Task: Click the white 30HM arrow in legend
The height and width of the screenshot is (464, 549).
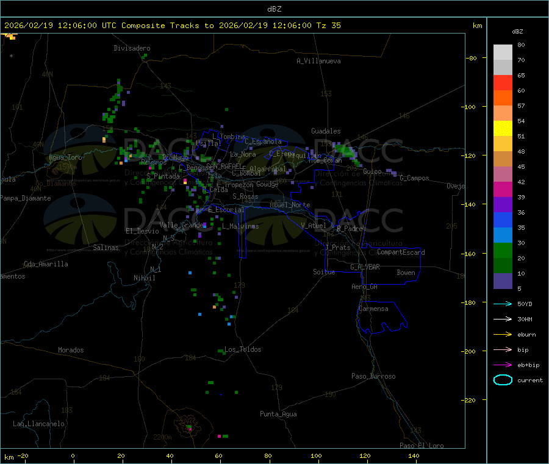Action: click(503, 319)
